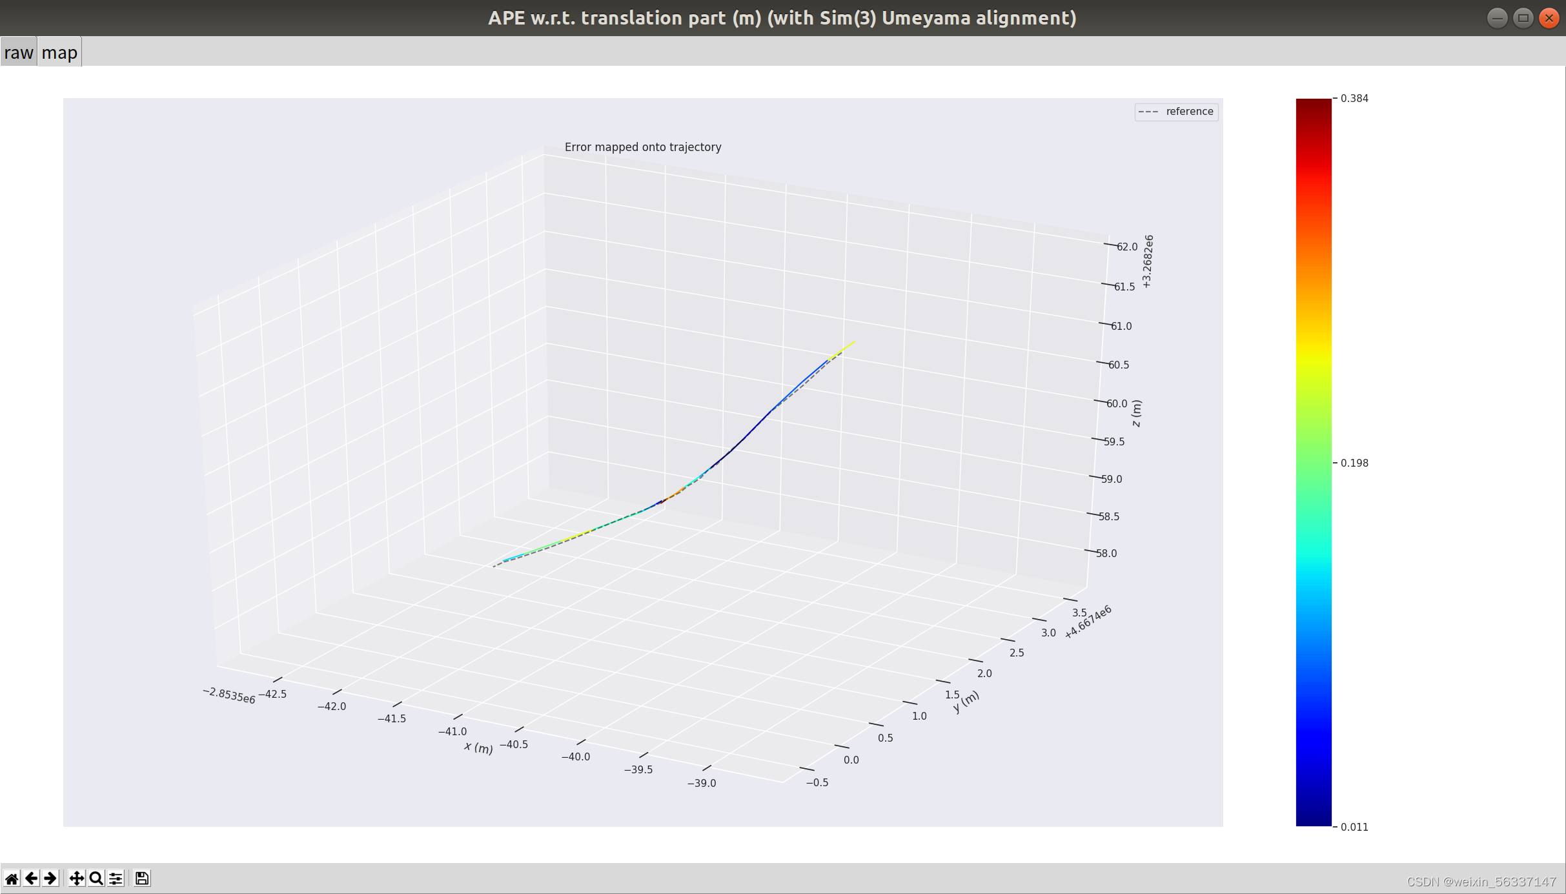Click the 'Error mapped onto trajectory' title
The height and width of the screenshot is (894, 1566).
pos(642,147)
